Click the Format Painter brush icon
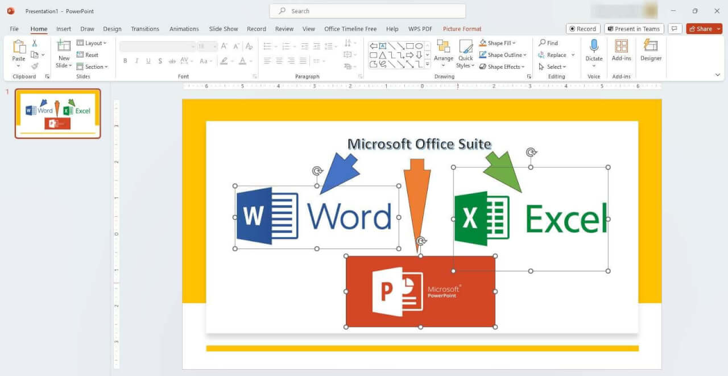Screen dimensions: 728x376 tap(35, 66)
